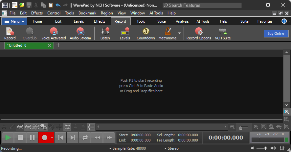Click the Listen headphones tool
This screenshot has width=291, height=152.
105,33
